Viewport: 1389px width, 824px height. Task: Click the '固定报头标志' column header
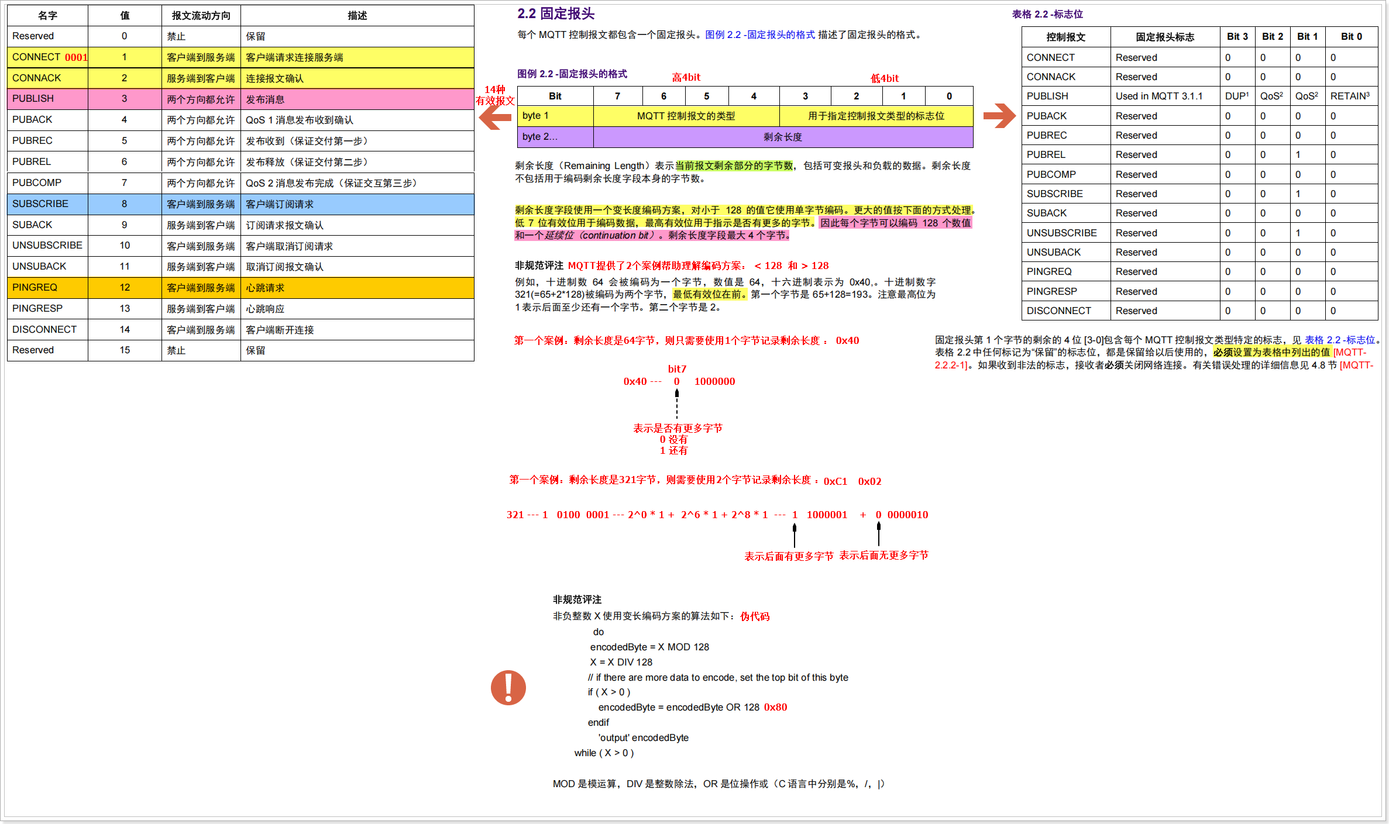pyautogui.click(x=1165, y=37)
